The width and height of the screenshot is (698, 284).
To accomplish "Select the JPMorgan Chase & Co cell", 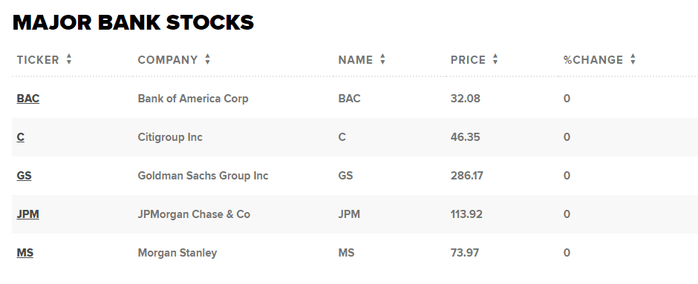I will click(x=194, y=214).
